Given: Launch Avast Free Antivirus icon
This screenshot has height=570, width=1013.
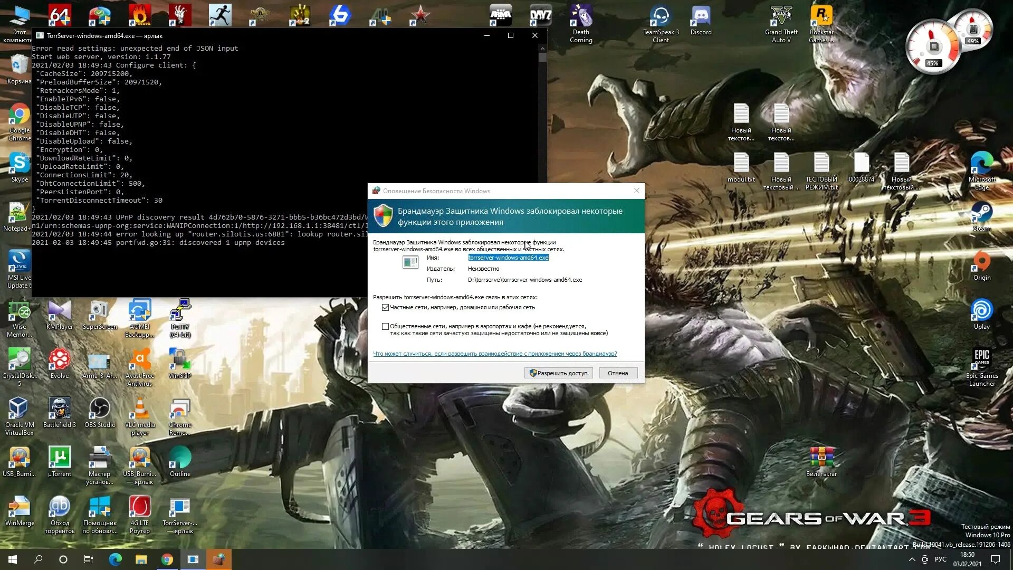Looking at the screenshot, I should click(x=140, y=368).
